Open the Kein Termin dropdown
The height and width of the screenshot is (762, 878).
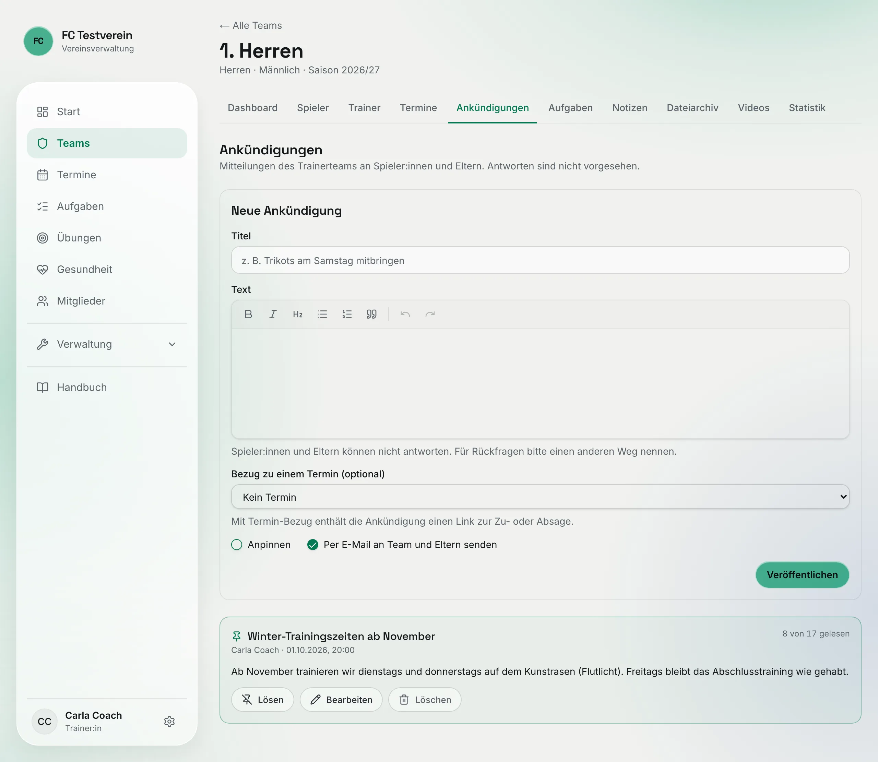click(540, 497)
